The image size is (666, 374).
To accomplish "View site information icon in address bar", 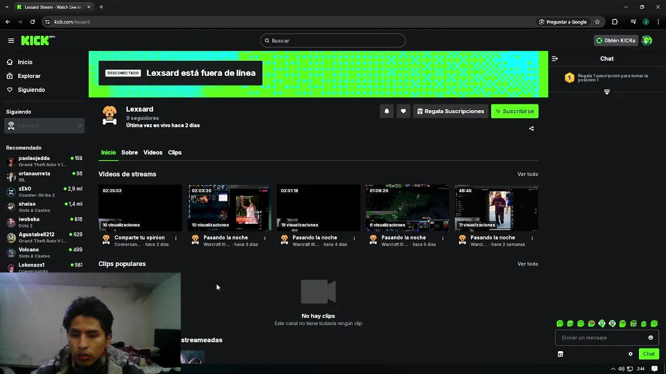I will pyautogui.click(x=47, y=22).
